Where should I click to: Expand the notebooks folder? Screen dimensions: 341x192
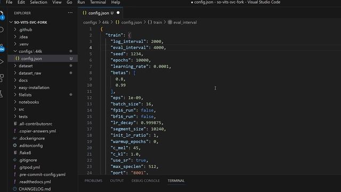[29, 102]
